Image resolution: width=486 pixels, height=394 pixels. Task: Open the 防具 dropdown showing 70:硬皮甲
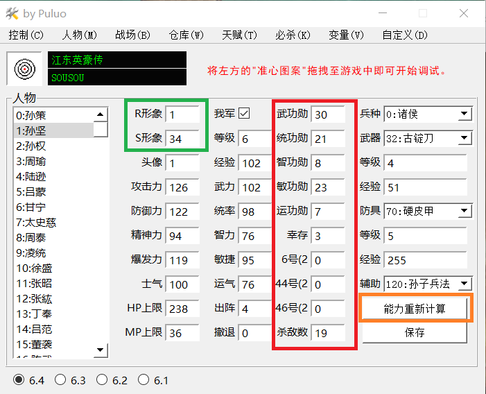coord(428,212)
